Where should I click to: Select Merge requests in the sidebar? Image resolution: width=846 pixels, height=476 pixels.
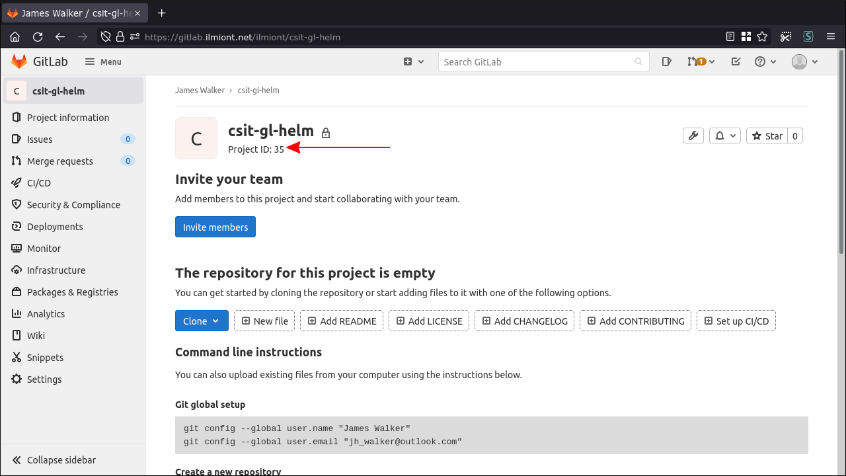click(61, 161)
